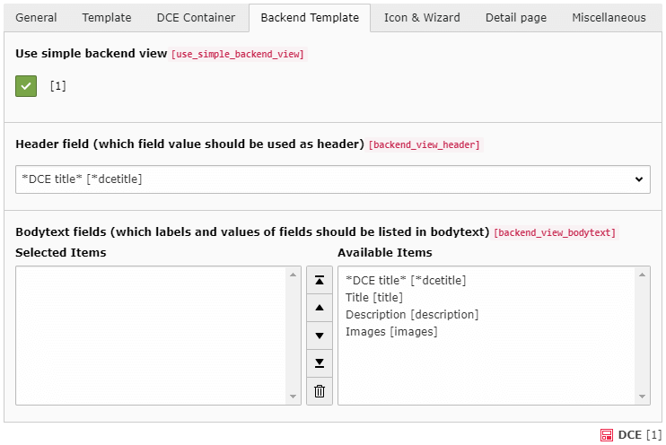Click the move up arrow icon
This screenshot has width=666, height=445.
(x=319, y=308)
